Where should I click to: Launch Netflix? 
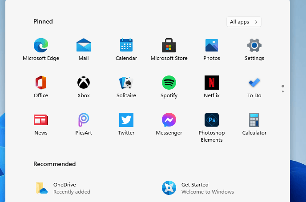tap(212, 87)
